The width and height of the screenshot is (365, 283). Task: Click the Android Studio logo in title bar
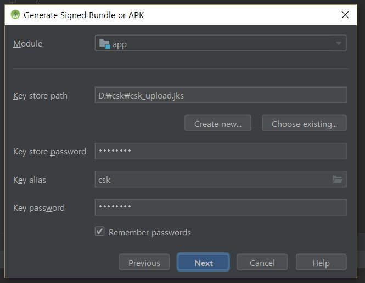point(15,15)
